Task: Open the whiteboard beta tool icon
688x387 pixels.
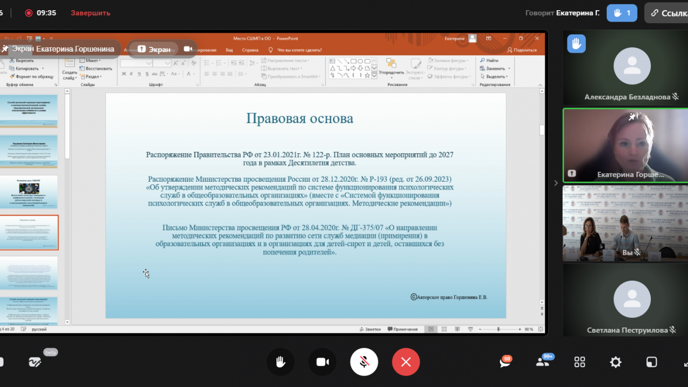Action: coord(35,362)
